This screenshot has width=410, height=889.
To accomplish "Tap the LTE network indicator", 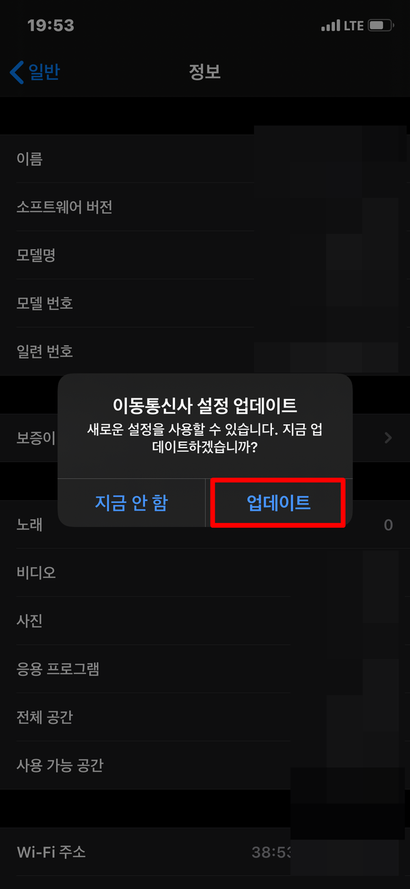I will (353, 26).
